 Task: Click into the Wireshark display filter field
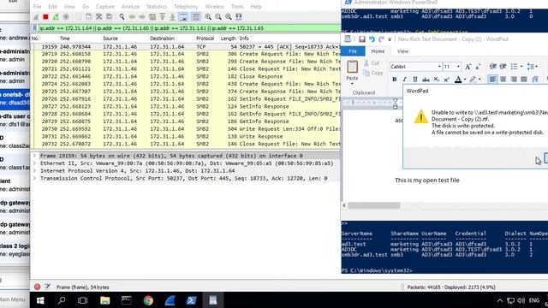click(x=188, y=28)
